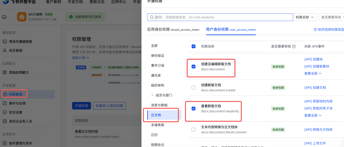Click 批量导入/导出权限 button
This screenshot has height=147, width=344.
tap(110, 106)
